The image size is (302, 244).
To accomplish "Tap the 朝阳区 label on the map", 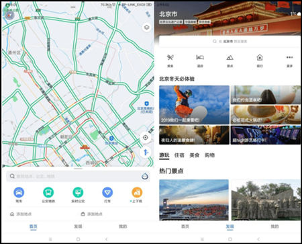I will (x=66, y=136).
